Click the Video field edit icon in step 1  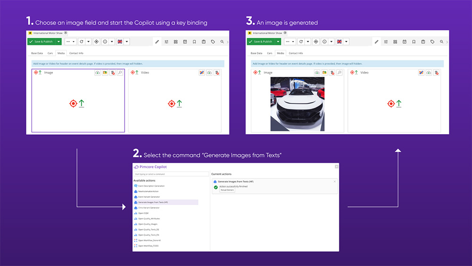[202, 73]
